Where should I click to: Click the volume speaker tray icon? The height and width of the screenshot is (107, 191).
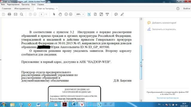click(x=177, y=105)
